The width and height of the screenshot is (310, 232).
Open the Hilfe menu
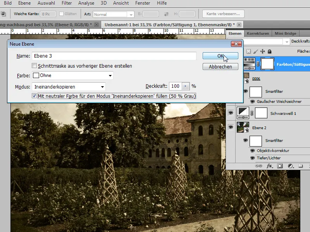tap(162, 3)
